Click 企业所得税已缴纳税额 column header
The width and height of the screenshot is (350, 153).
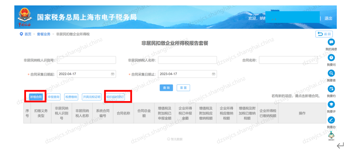click(x=268, y=113)
